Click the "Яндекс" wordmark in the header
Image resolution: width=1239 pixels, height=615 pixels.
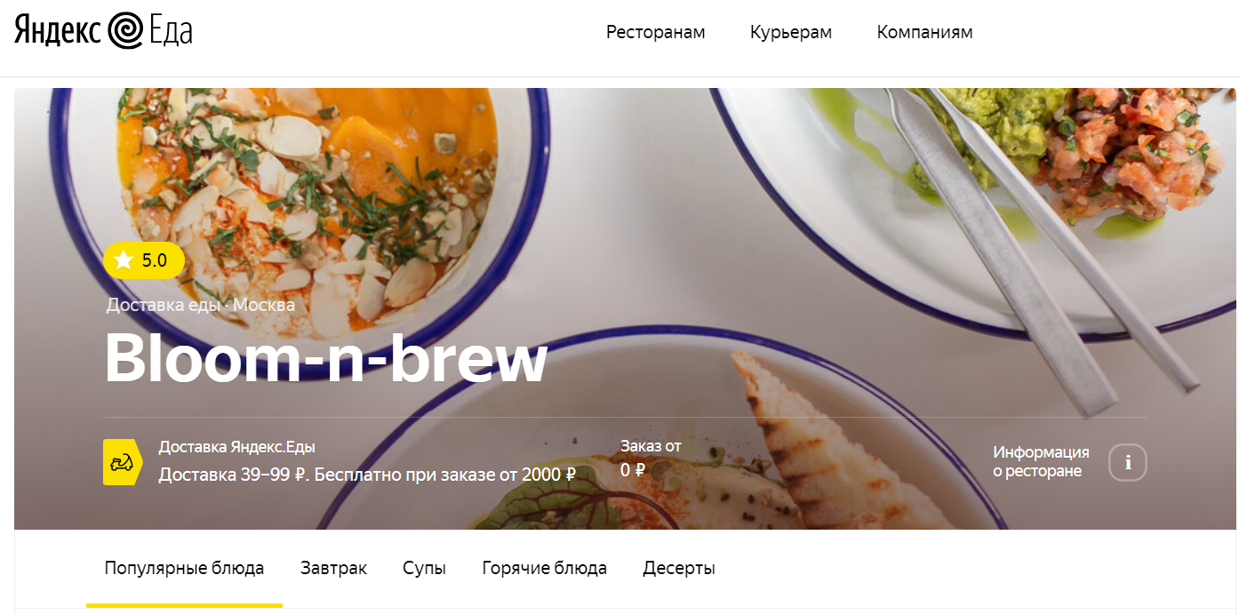click(x=57, y=31)
